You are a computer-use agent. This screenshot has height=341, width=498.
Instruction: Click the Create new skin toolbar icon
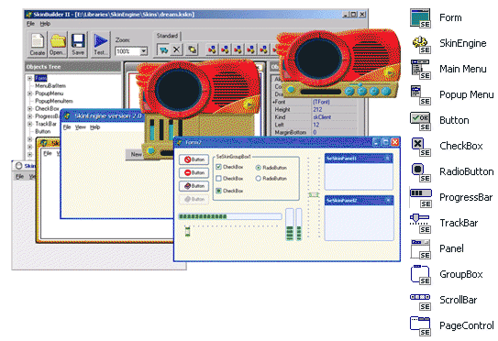[x=38, y=44]
